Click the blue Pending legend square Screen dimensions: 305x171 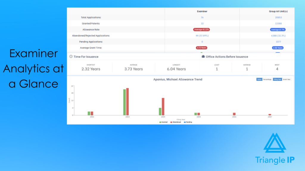[185, 122]
